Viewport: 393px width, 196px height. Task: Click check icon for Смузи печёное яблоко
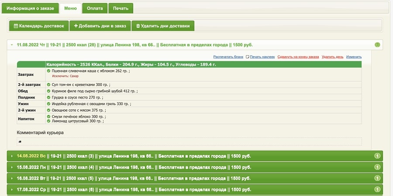(48, 116)
